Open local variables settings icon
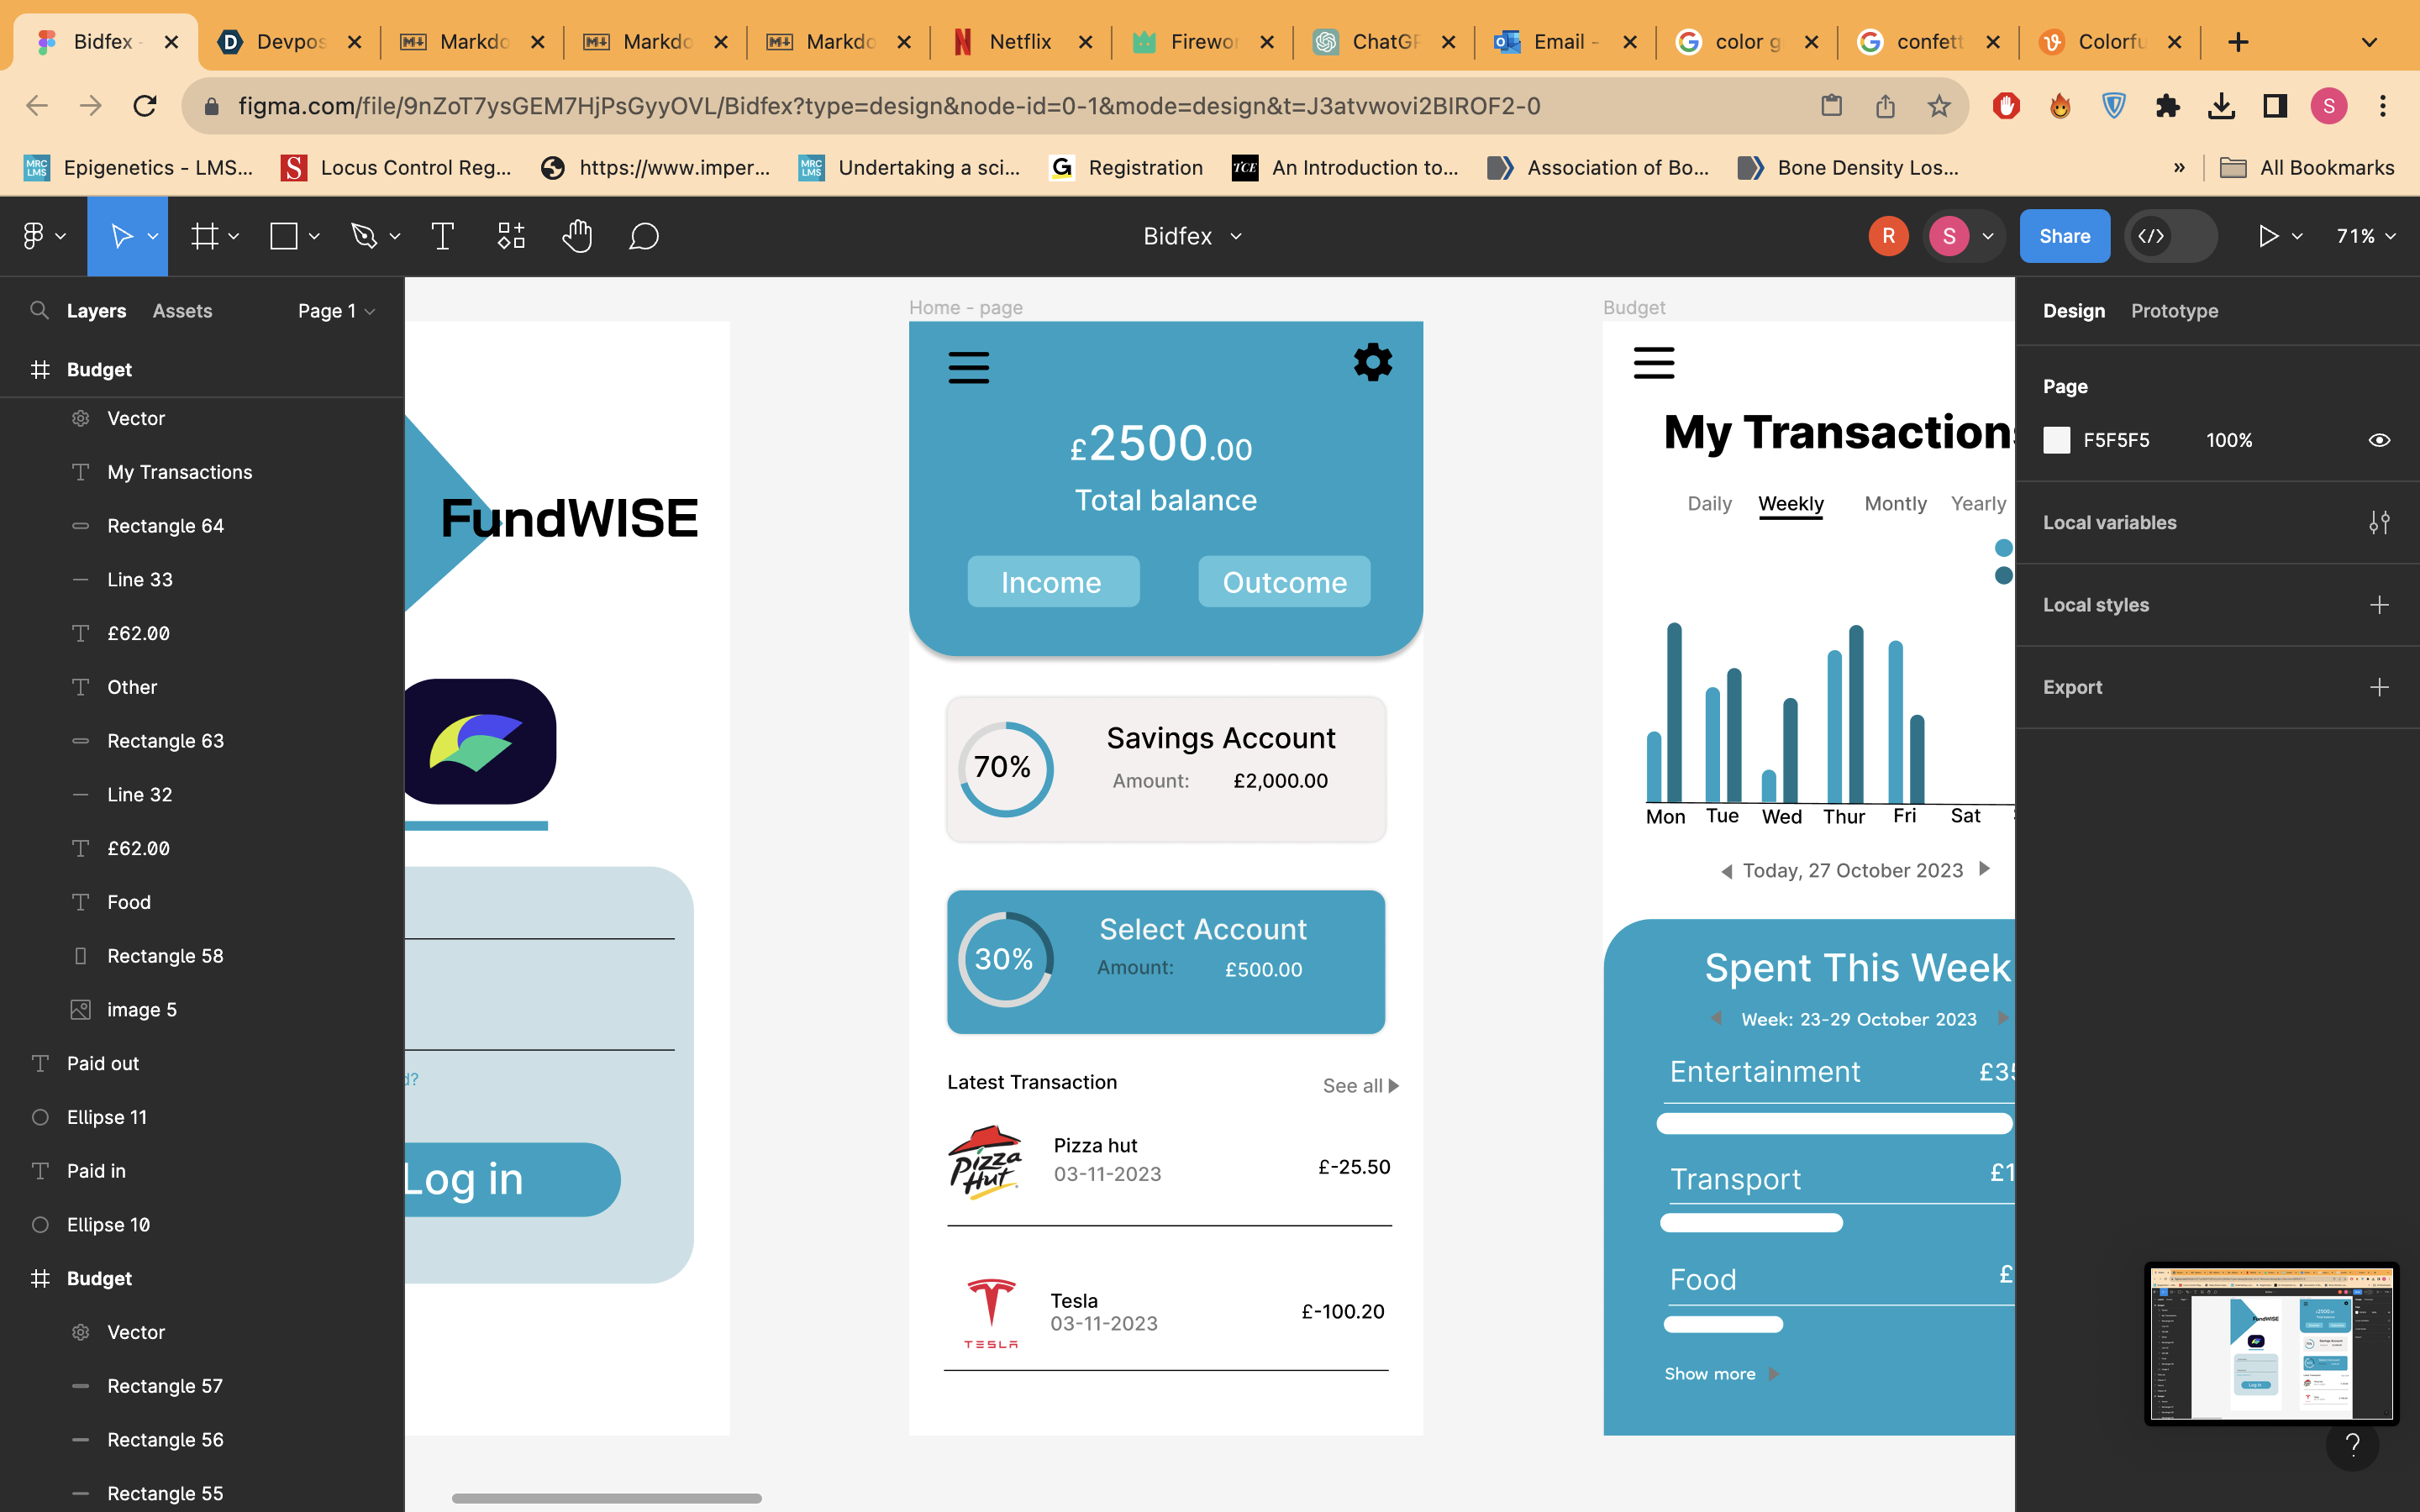Screen dimensions: 2420x1512 [x=2379, y=522]
